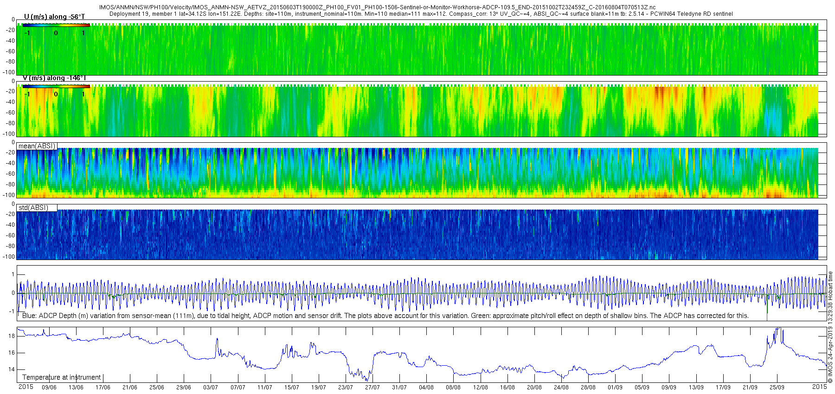835x394 pixels.
Task: Click the 04/08 date tick label
Action: (426, 388)
